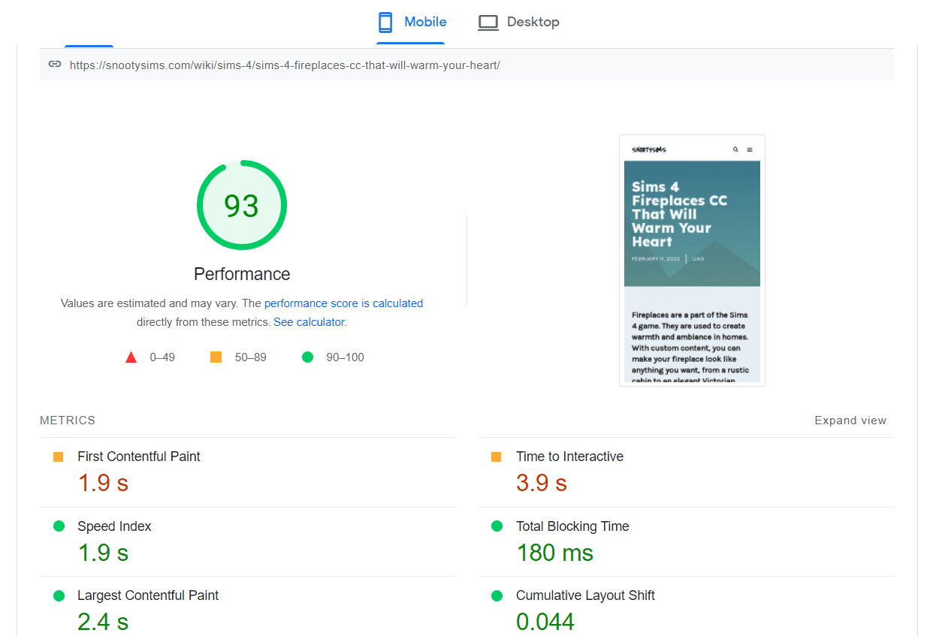Click the green circle beside Largest Contentful Paint
The height and width of the screenshot is (636, 939).
(x=59, y=595)
